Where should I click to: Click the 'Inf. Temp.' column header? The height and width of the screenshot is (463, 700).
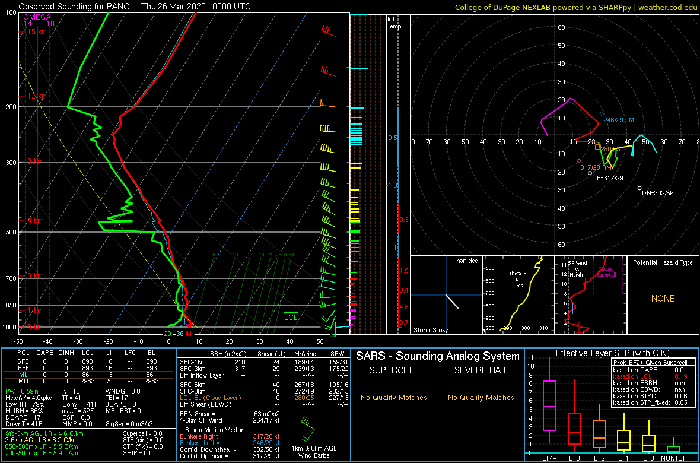pyautogui.click(x=396, y=23)
